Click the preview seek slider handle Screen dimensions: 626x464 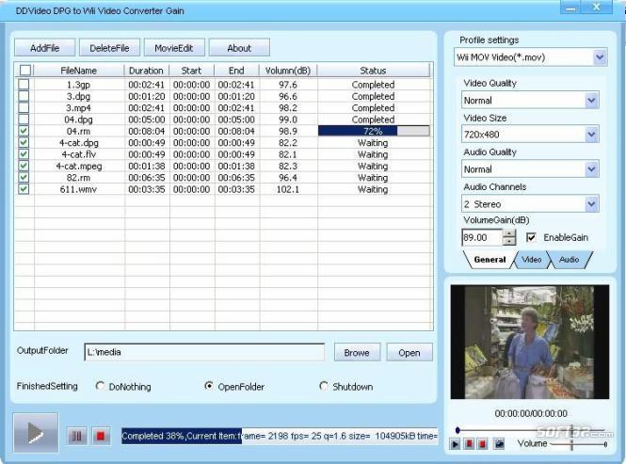(x=457, y=430)
